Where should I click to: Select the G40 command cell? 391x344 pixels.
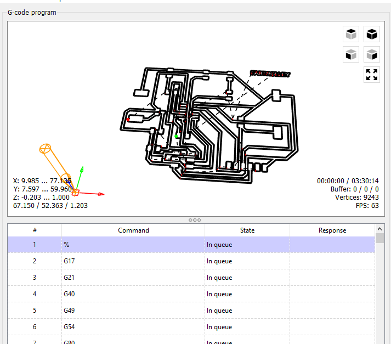[x=133, y=294]
